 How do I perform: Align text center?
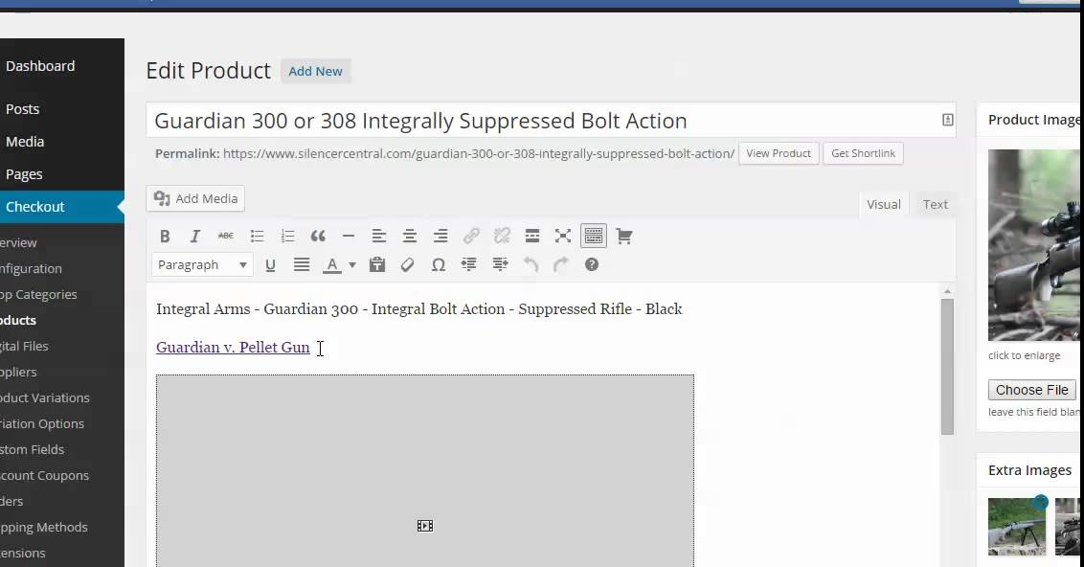(x=409, y=237)
